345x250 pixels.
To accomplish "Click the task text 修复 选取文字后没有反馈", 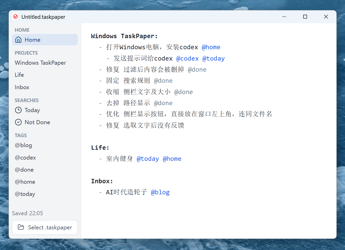I will point(145,126).
